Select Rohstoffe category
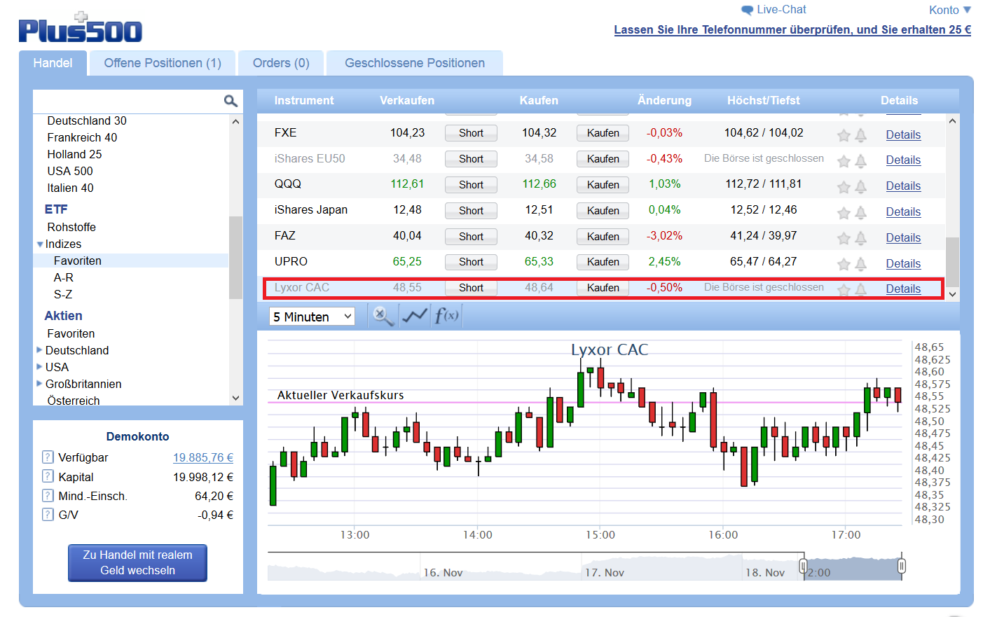Screen dimensions: 997x617 [71, 227]
